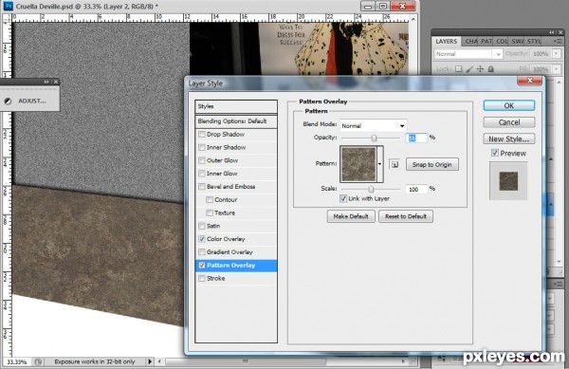Image resolution: width=569 pixels, height=369 pixels.
Task: Collapse the Layers panel group double-arrow
Action: (552, 32)
